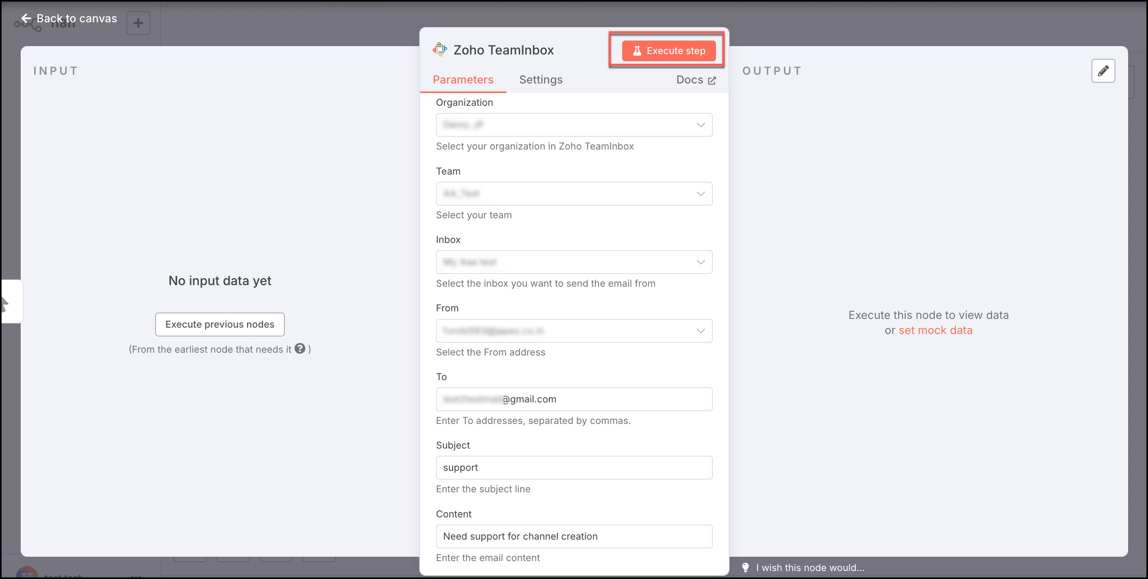
Task: Click the Zoho TeamInbox logo icon
Action: [440, 49]
